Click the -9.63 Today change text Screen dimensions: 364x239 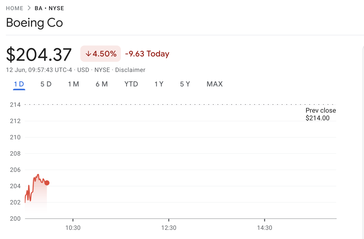point(147,54)
